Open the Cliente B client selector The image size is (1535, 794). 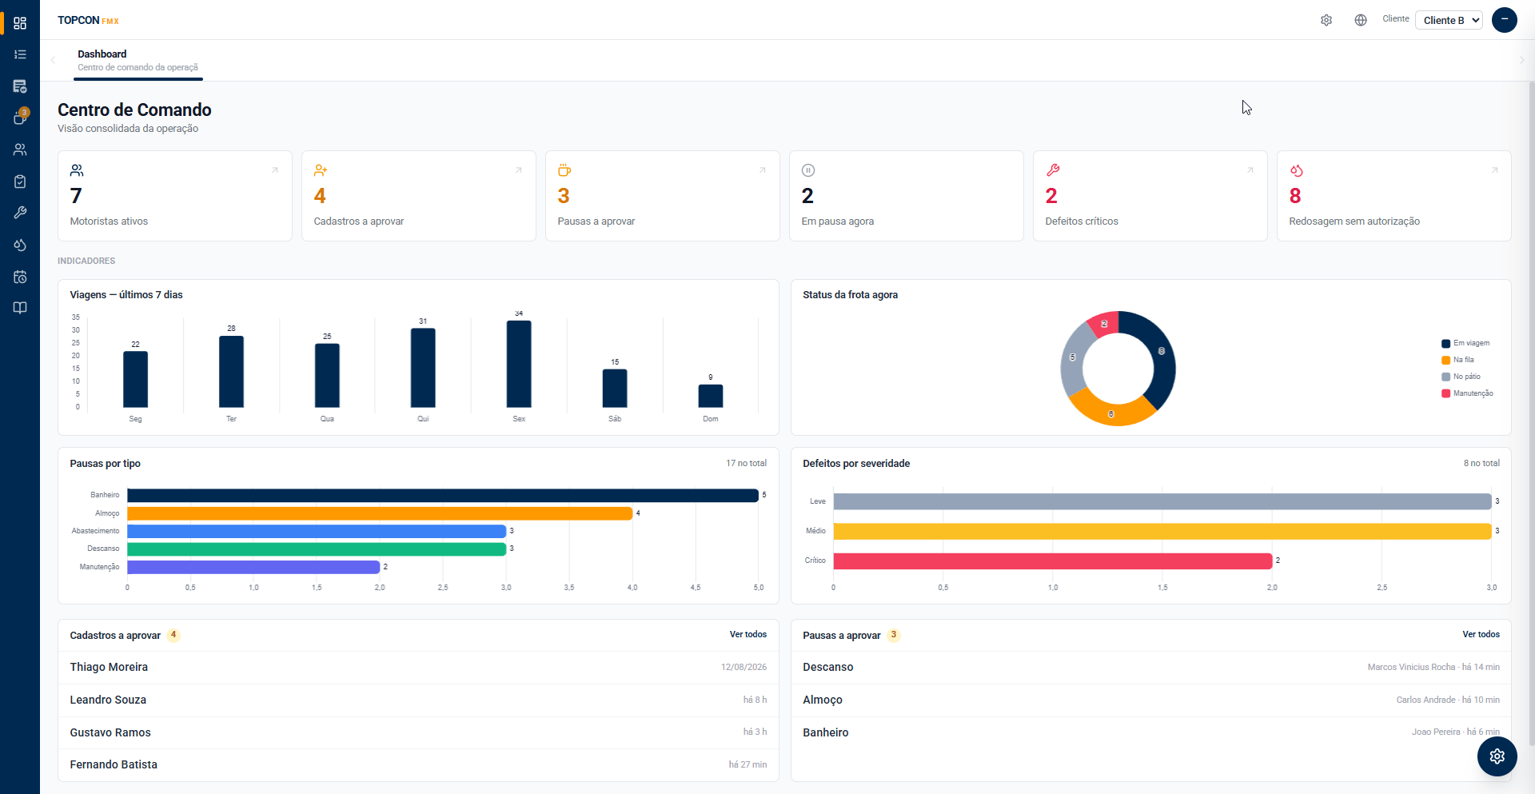click(x=1449, y=20)
